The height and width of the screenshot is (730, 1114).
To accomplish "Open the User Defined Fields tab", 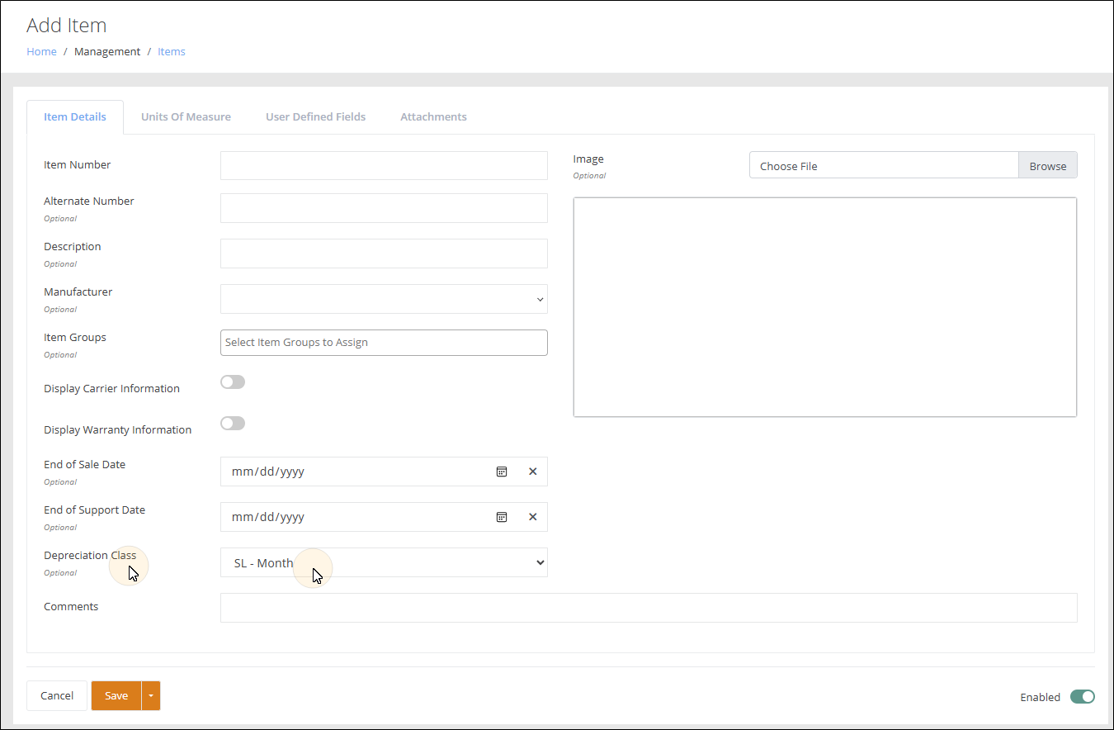I will pyautogui.click(x=315, y=116).
